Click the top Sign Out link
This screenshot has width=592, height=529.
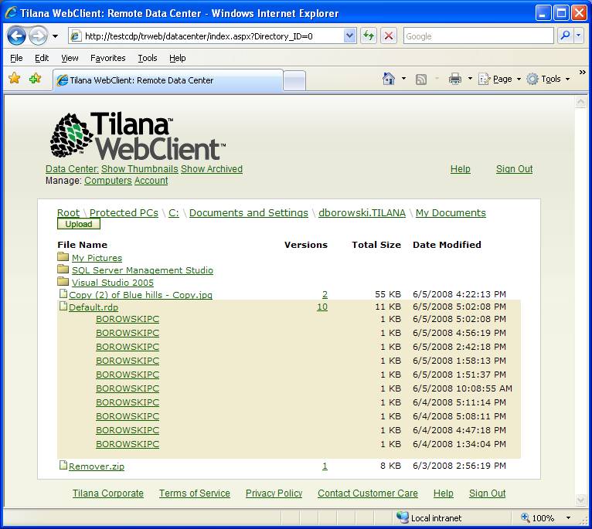point(514,169)
